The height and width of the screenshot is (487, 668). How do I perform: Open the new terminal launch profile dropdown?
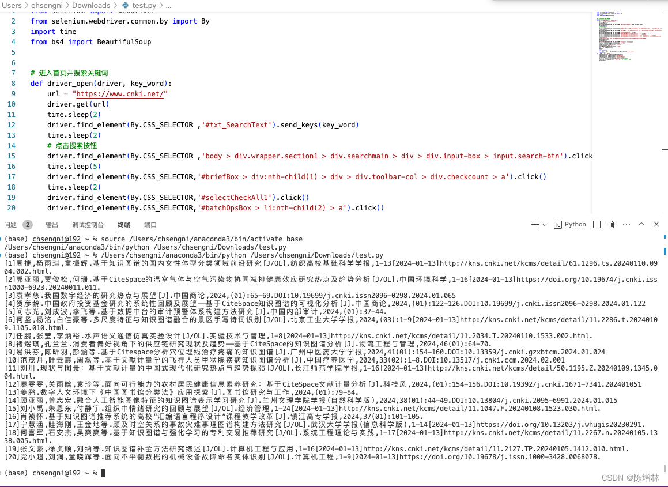click(x=545, y=225)
